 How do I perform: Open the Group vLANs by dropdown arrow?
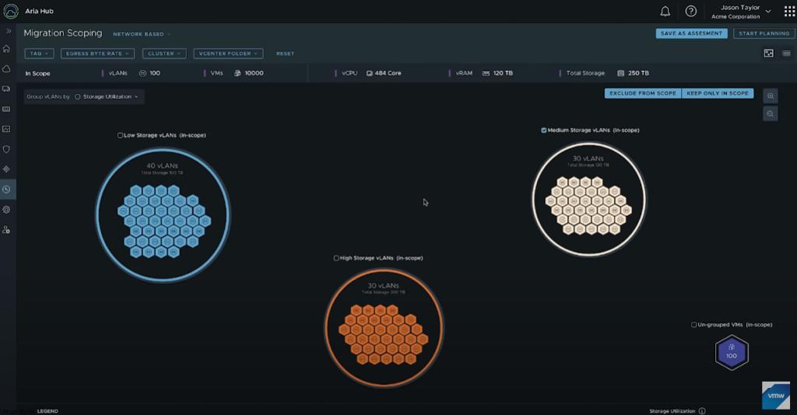pos(136,97)
